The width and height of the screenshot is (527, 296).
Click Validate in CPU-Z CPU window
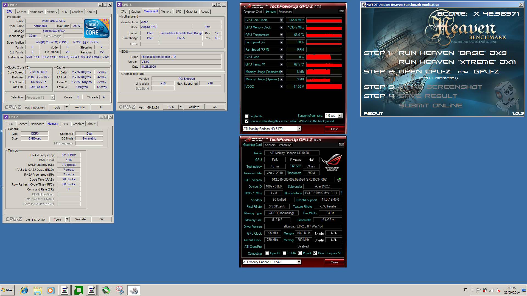(x=80, y=107)
